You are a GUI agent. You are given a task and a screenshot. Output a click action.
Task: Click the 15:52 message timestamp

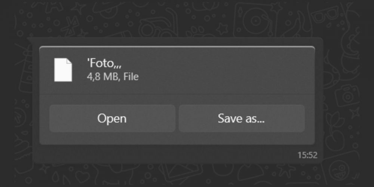point(307,155)
